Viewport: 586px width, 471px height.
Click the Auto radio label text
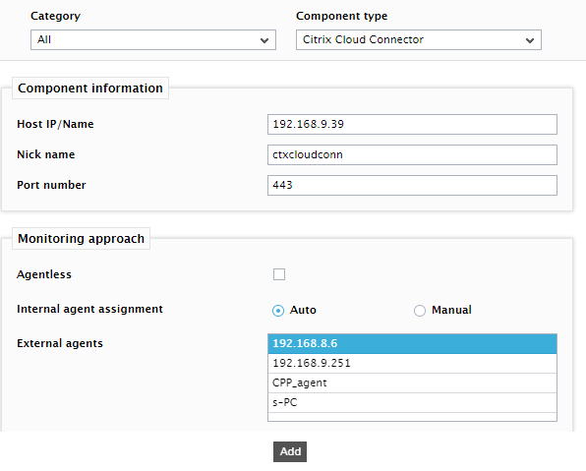[x=303, y=310]
